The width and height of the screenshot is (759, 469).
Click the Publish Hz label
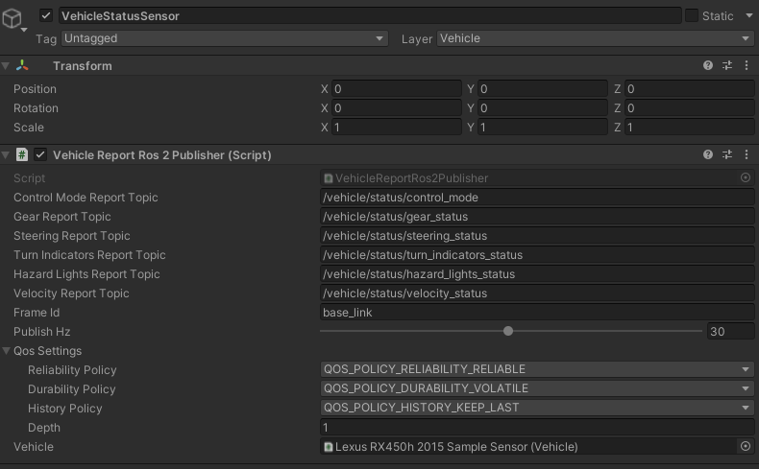[x=42, y=332]
